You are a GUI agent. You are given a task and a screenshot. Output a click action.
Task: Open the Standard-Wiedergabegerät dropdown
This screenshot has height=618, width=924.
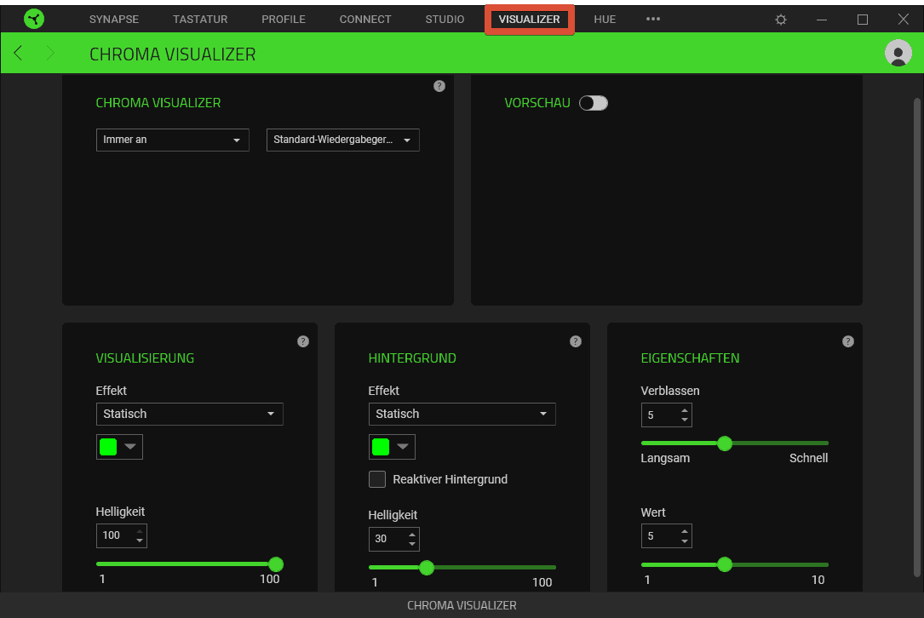point(343,140)
